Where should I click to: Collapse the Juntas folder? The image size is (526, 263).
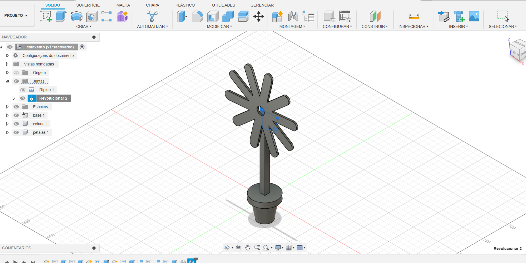[7, 81]
